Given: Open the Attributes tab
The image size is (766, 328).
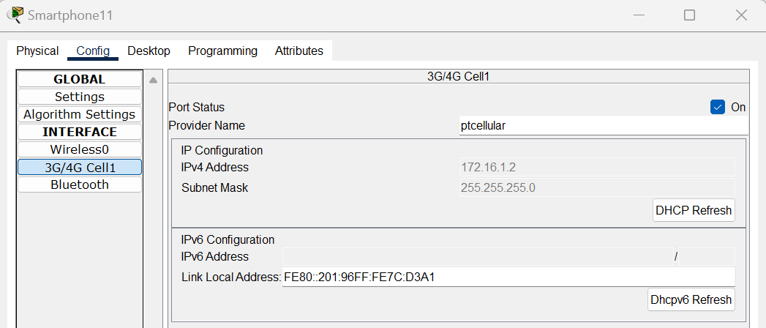Looking at the screenshot, I should coord(299,51).
